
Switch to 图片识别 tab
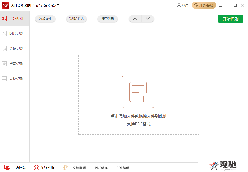15,34
